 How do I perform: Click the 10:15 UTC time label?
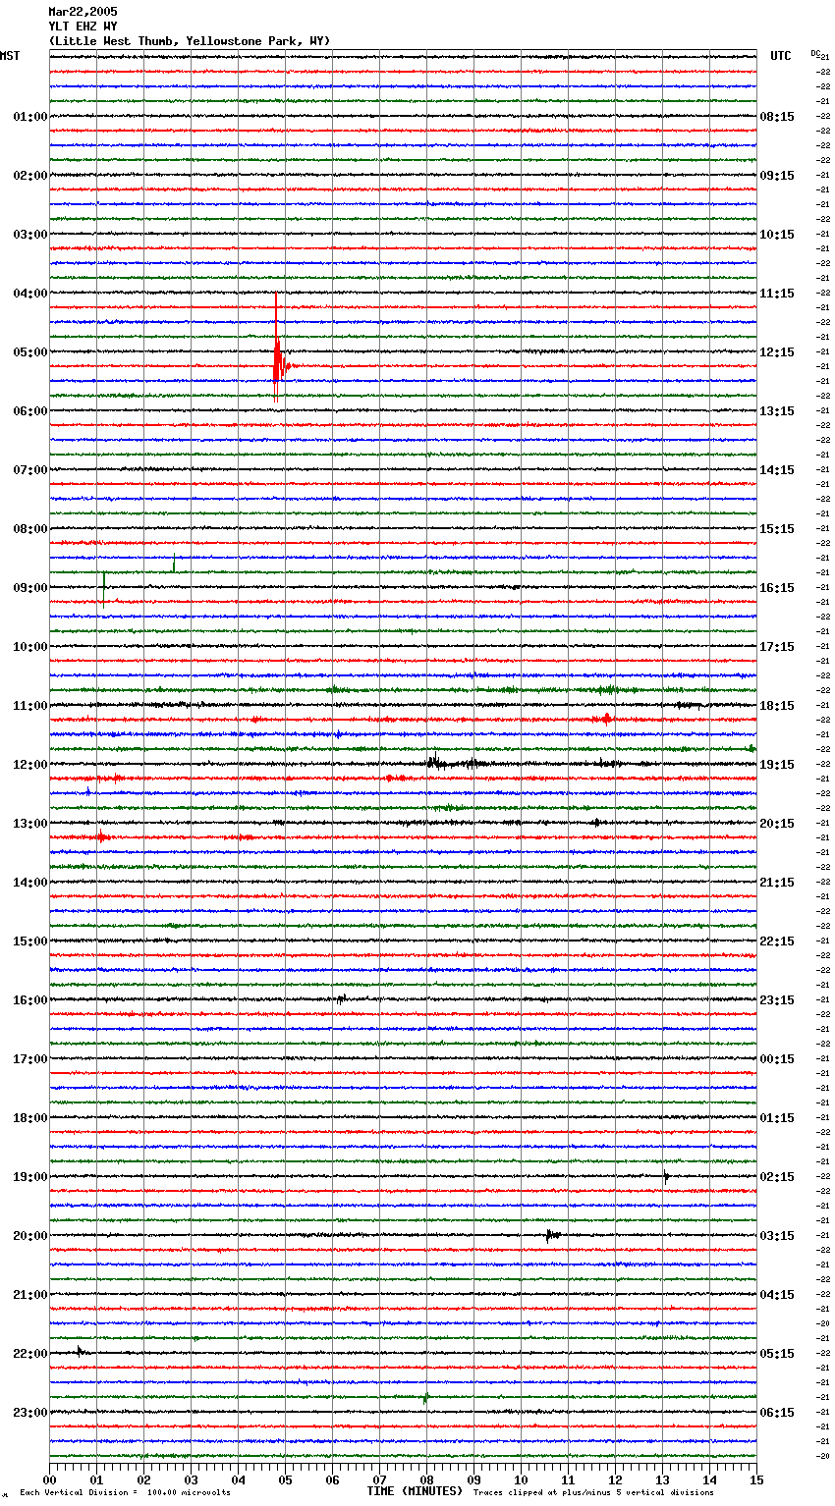coord(777,235)
